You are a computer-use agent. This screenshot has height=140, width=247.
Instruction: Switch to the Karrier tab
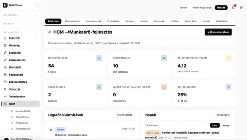(x=144, y=21)
